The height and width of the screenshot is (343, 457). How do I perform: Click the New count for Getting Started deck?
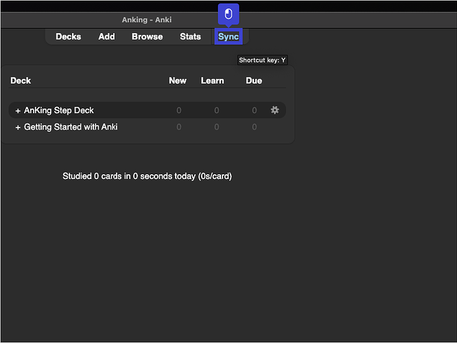click(x=179, y=127)
